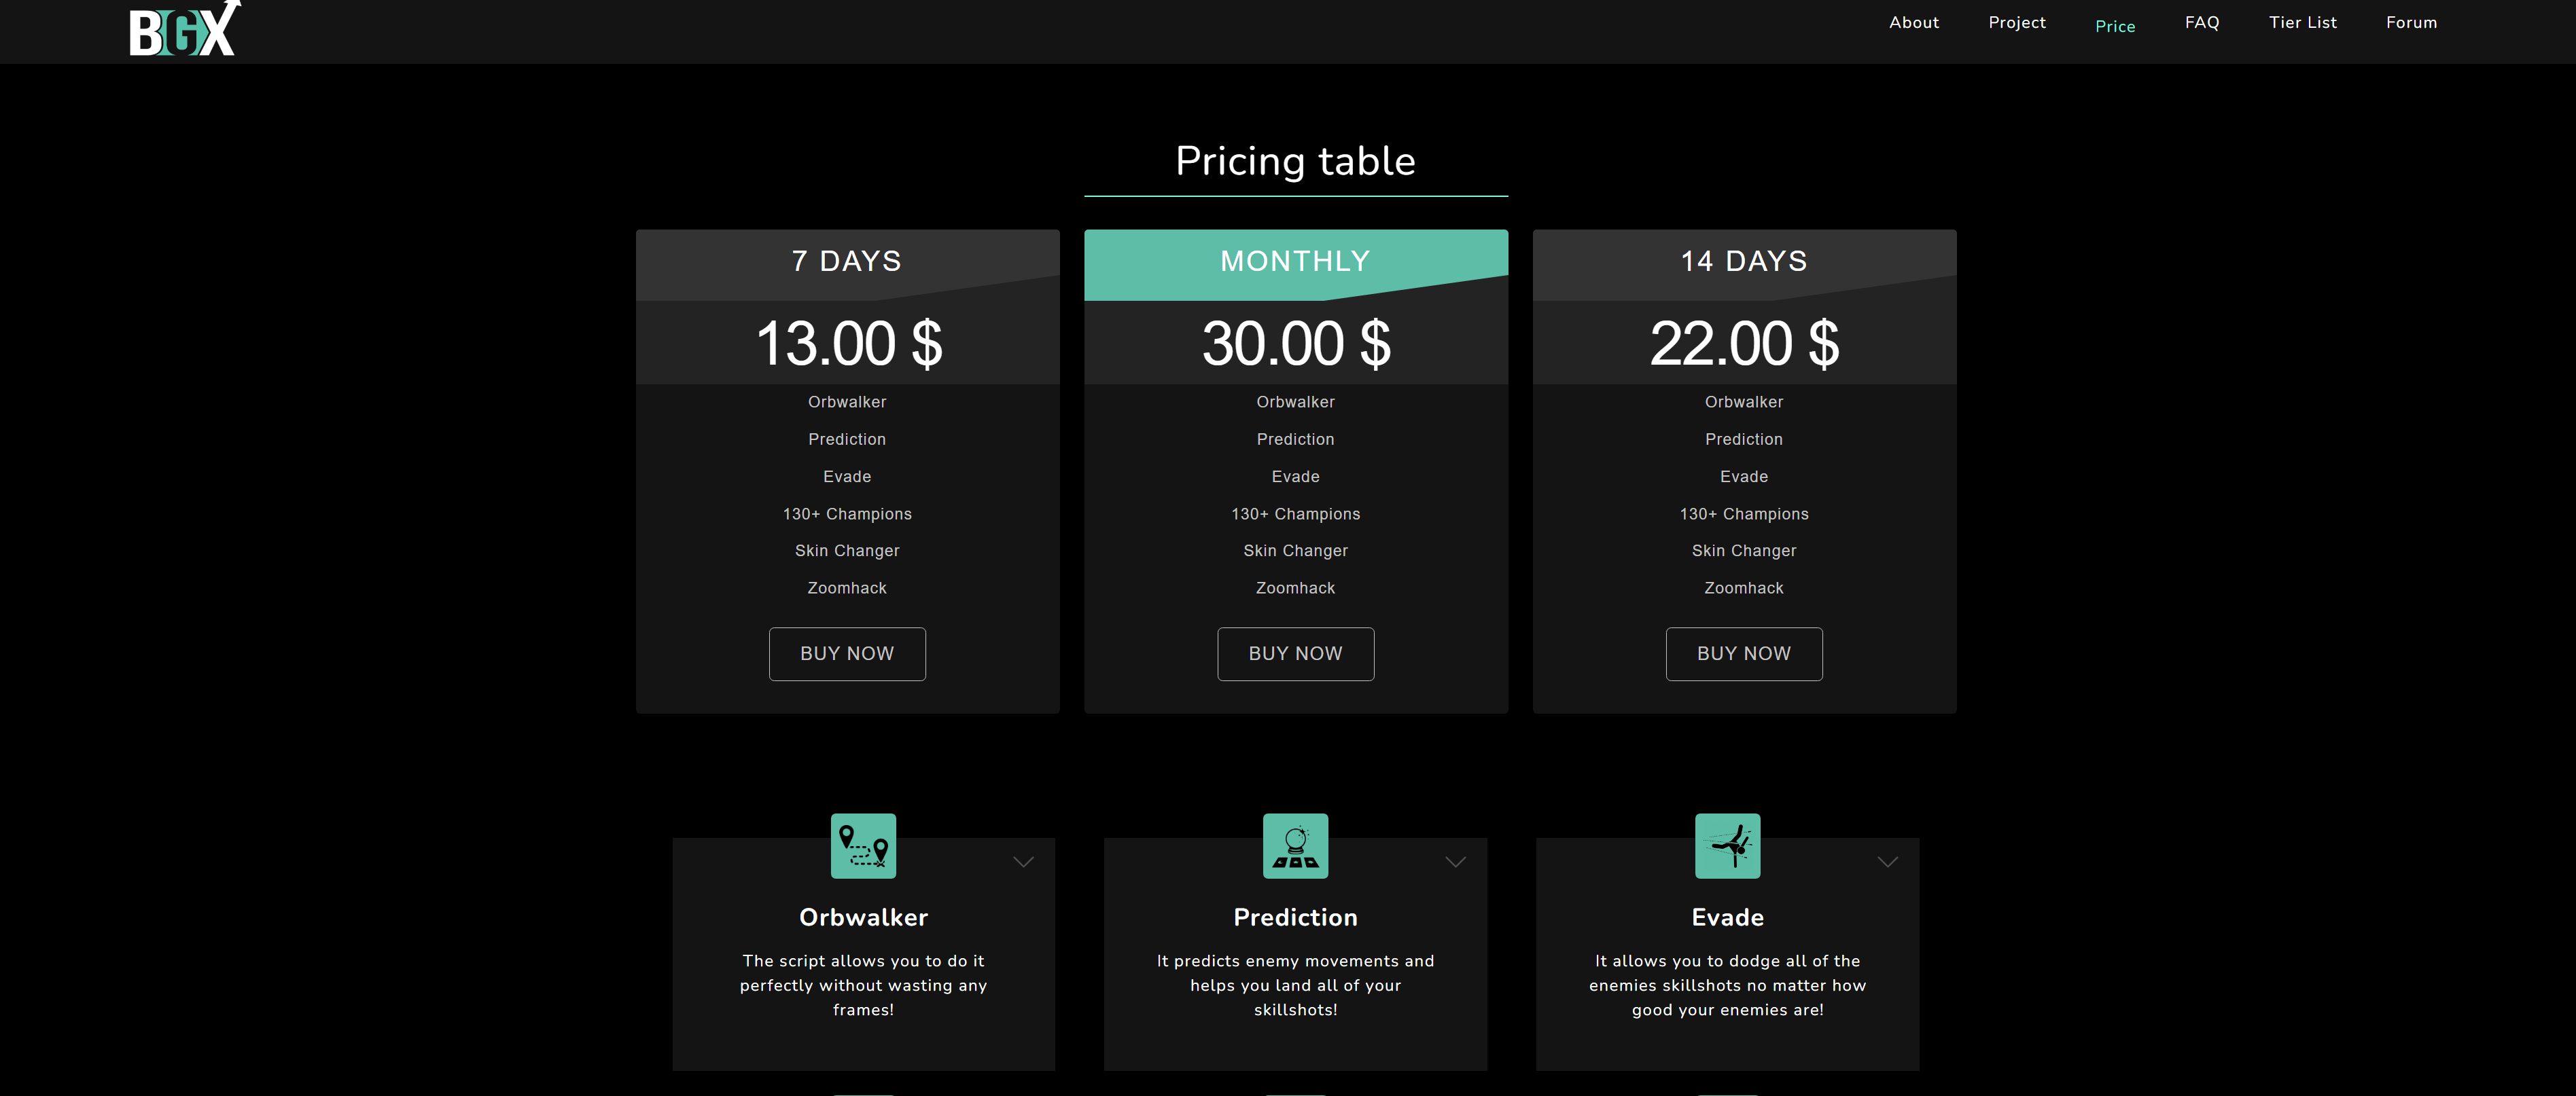Click the Prediction card description text
Viewport: 2576px width, 1096px height.
(x=1295, y=985)
